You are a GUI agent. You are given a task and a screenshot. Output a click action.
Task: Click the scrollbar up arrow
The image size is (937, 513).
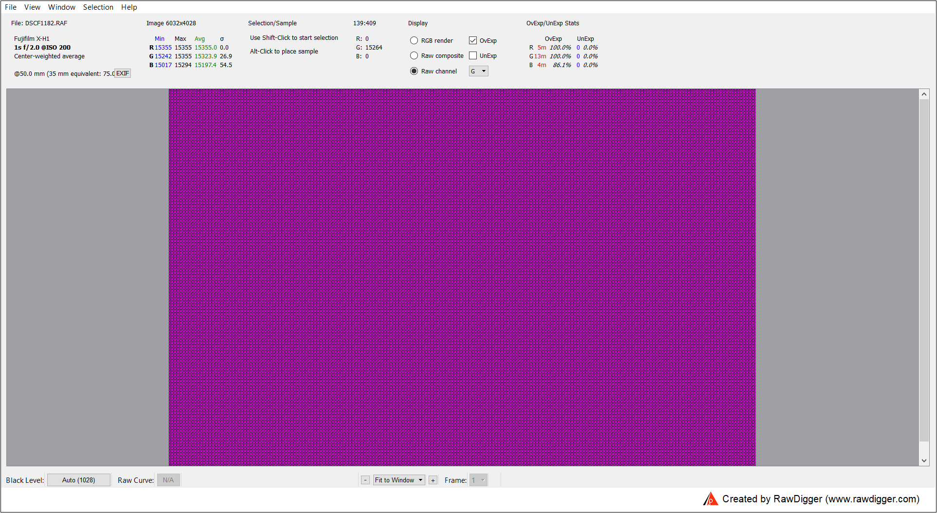924,94
